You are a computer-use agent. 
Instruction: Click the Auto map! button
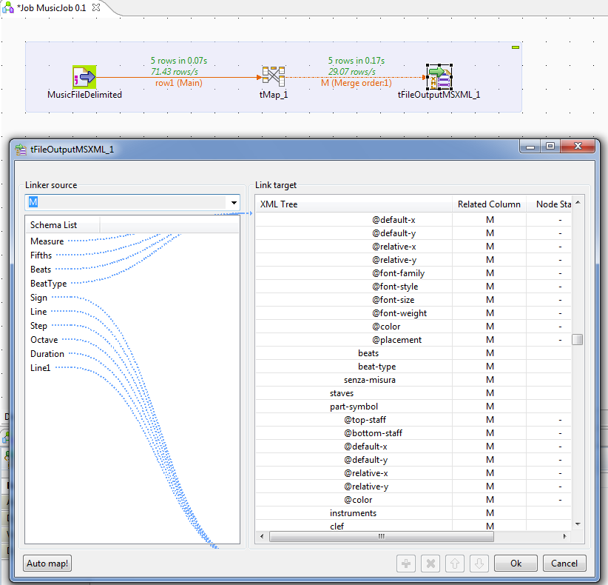[47, 564]
